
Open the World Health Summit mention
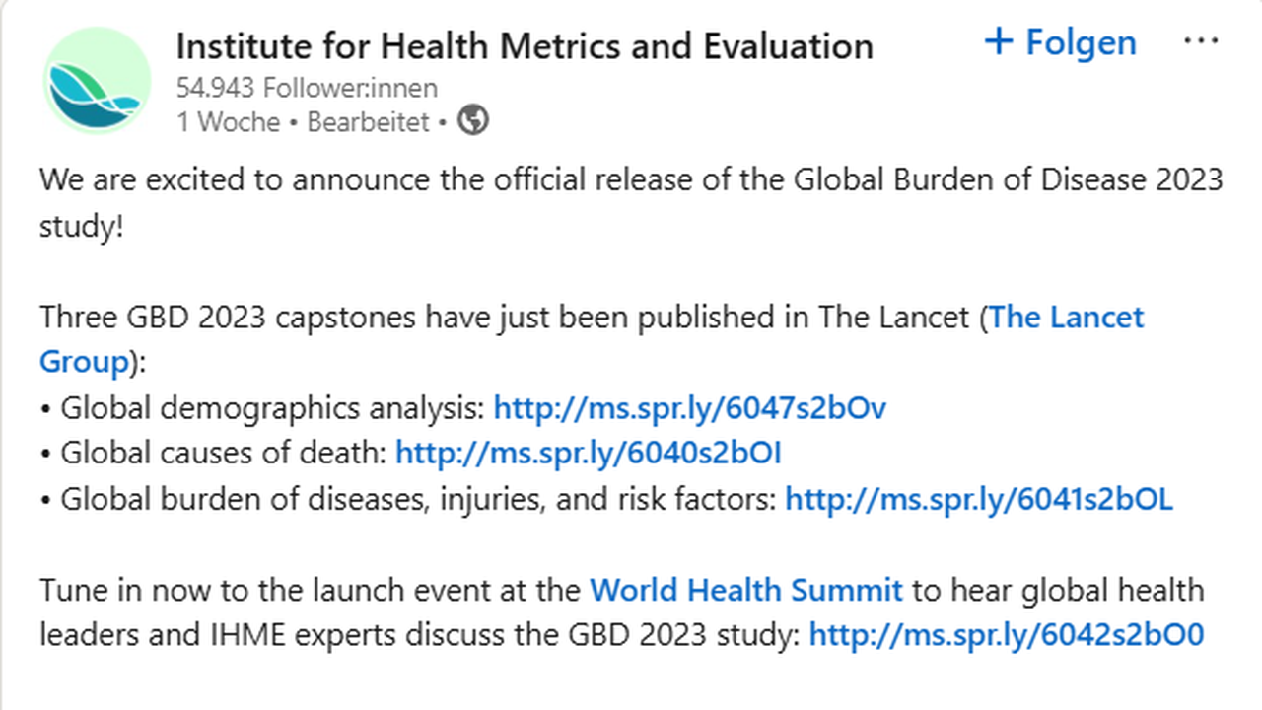pyautogui.click(x=745, y=590)
